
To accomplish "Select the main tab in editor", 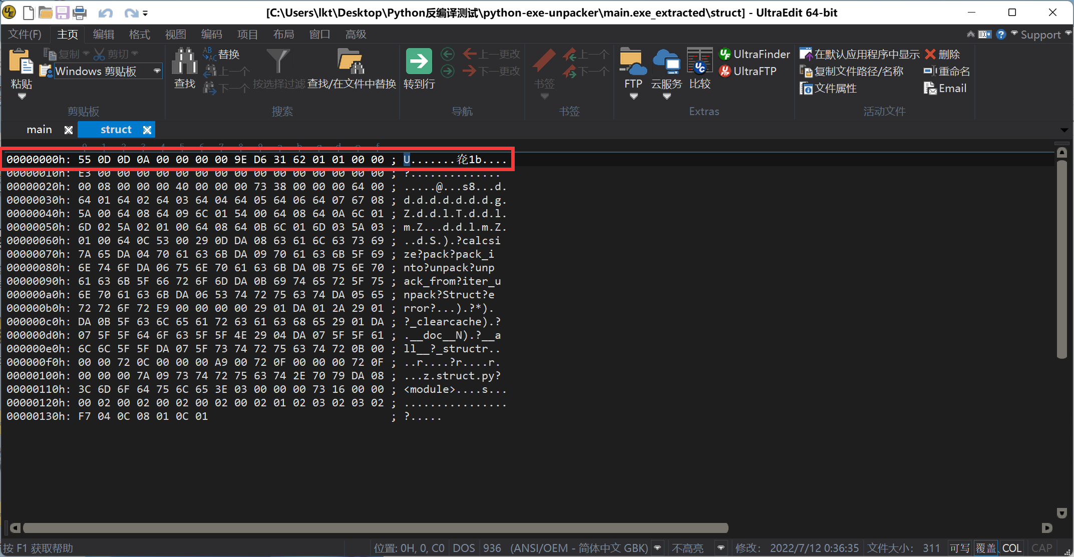I will (40, 129).
